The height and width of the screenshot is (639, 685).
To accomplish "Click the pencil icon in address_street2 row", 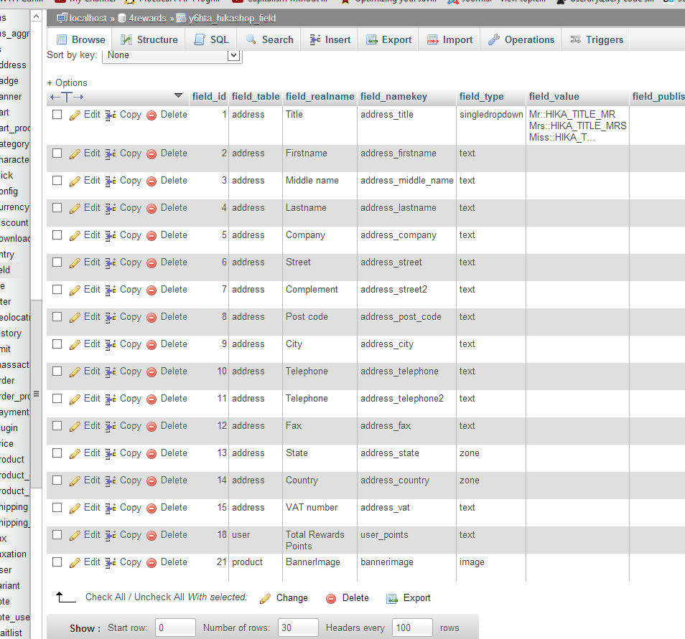I will pos(75,290).
